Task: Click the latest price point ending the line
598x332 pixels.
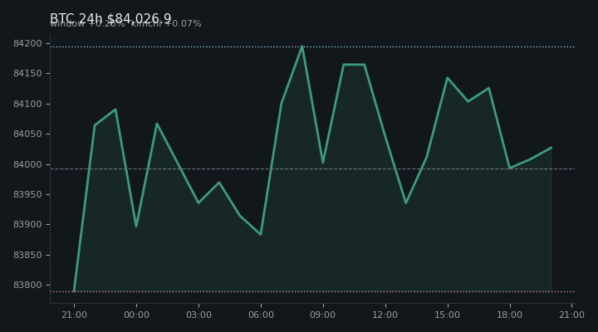Action: (x=551, y=148)
